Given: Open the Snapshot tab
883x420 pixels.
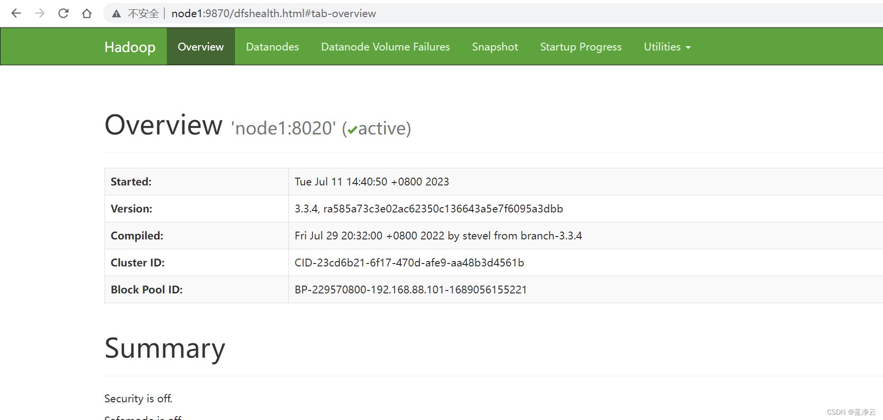Looking at the screenshot, I should pos(495,47).
